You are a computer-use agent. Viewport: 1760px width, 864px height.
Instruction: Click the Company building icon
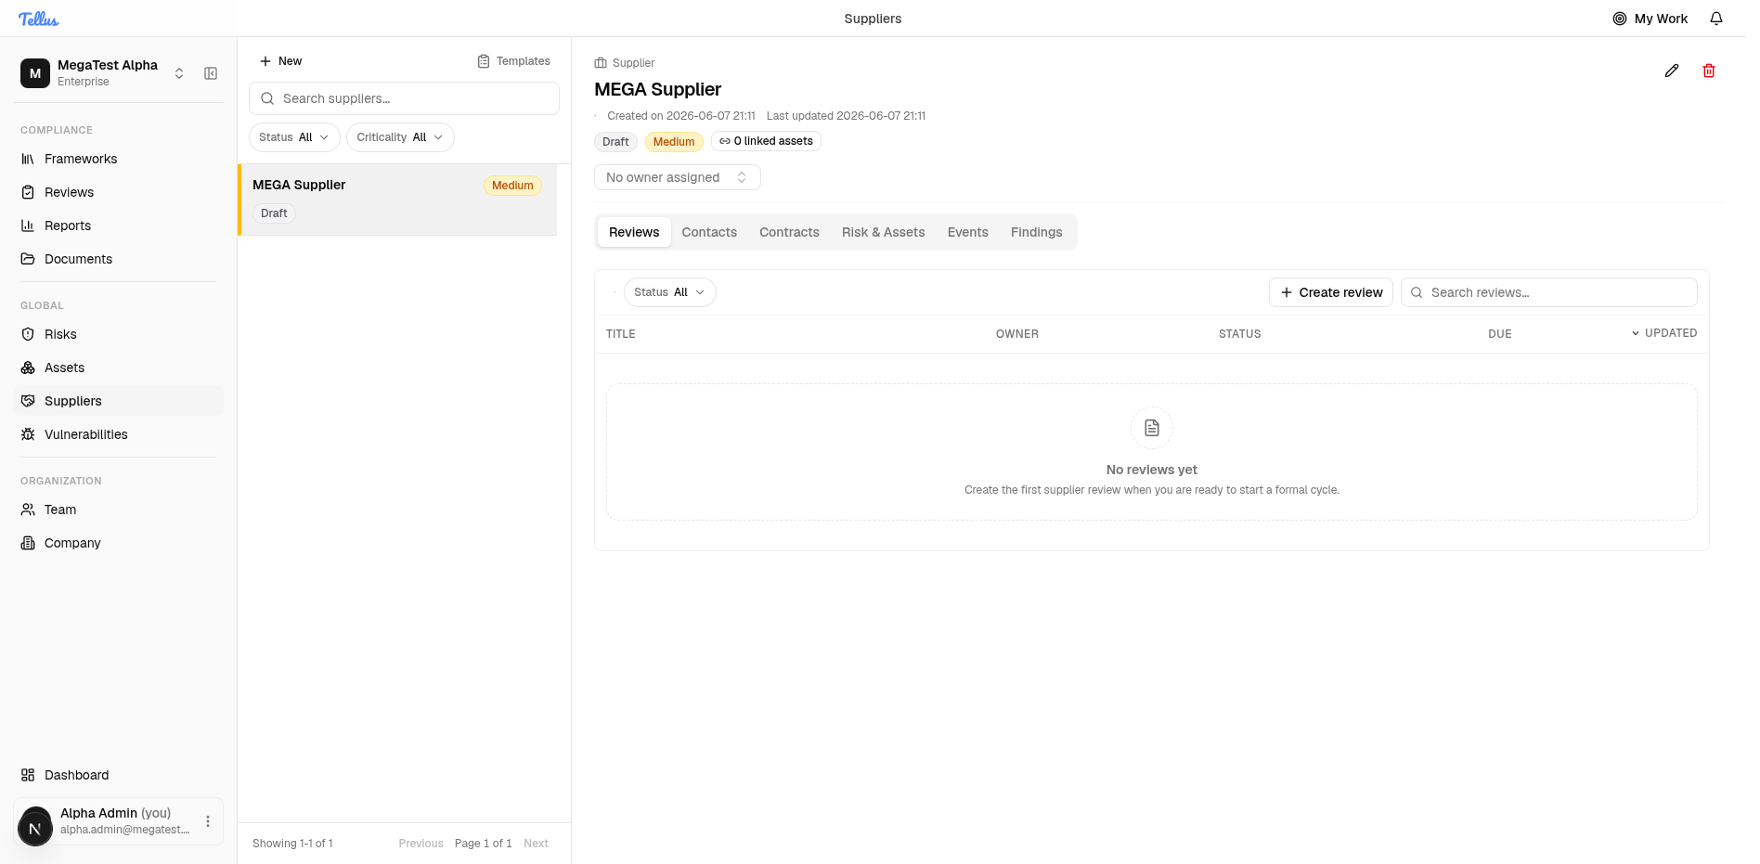tap(28, 543)
